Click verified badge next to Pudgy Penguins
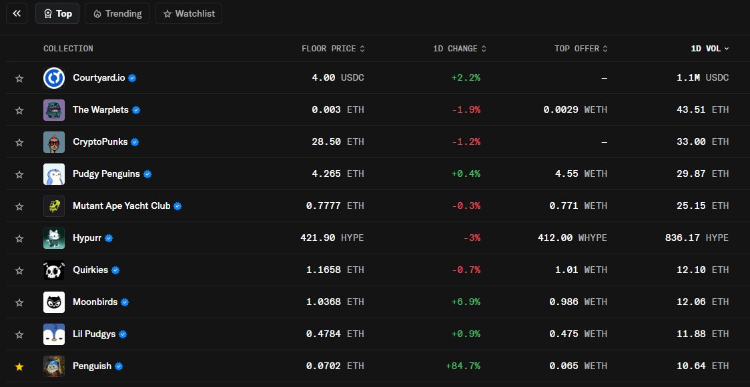The width and height of the screenshot is (750, 387). (147, 174)
